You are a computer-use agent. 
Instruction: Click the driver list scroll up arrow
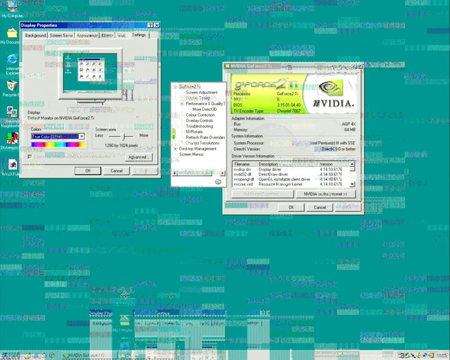352,164
